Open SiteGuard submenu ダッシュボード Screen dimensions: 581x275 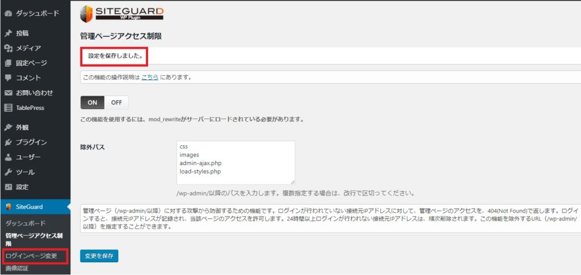tap(26, 223)
